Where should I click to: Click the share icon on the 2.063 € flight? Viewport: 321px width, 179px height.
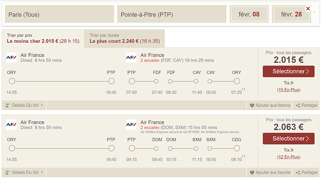click(298, 172)
